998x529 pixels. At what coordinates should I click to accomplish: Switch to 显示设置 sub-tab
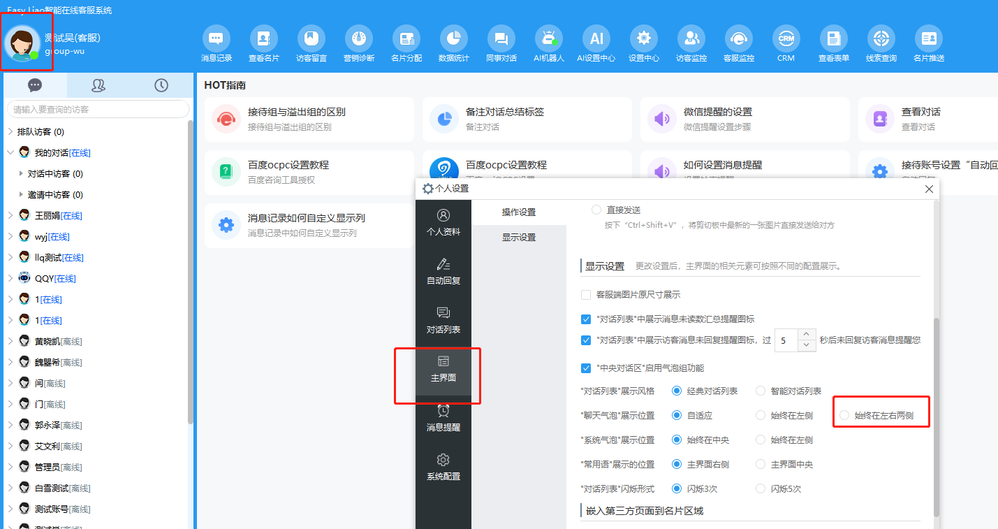(519, 238)
